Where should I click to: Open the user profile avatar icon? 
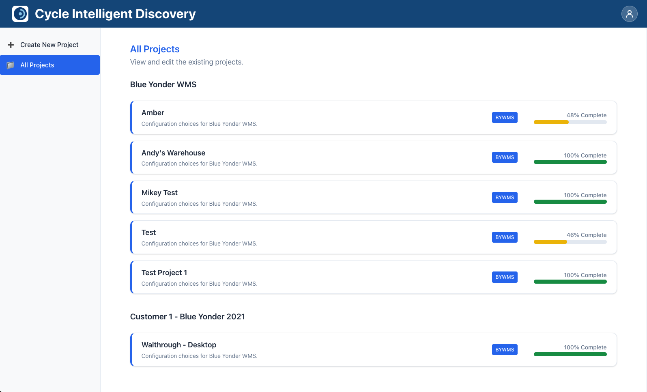[629, 14]
